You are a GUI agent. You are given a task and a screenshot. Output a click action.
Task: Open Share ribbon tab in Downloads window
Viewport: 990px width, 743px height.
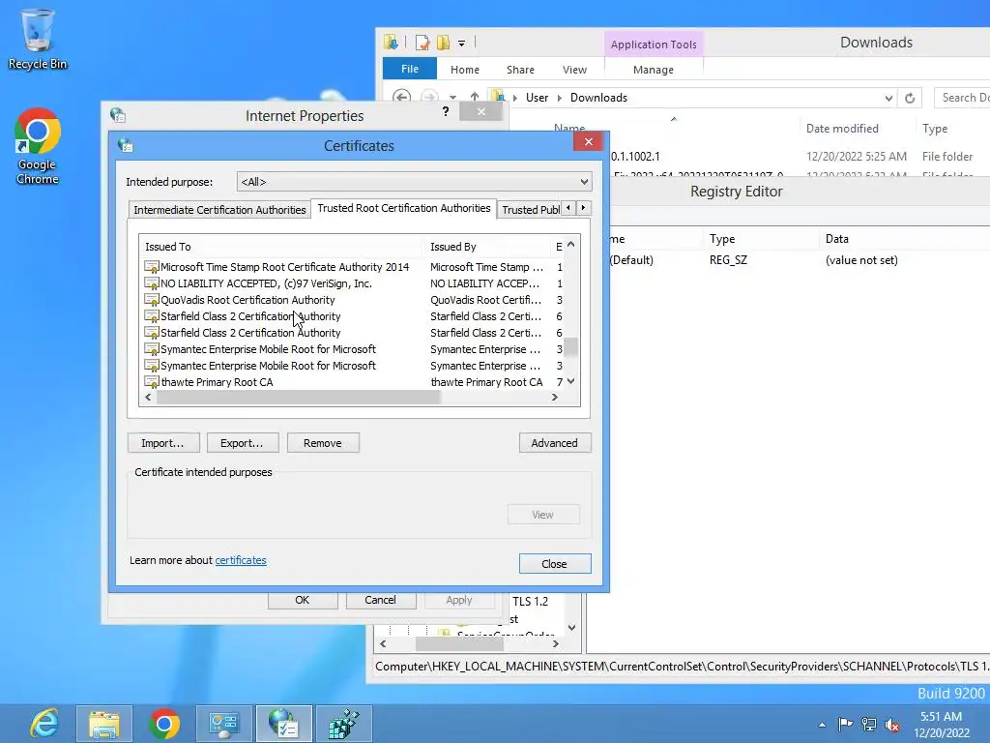(520, 70)
